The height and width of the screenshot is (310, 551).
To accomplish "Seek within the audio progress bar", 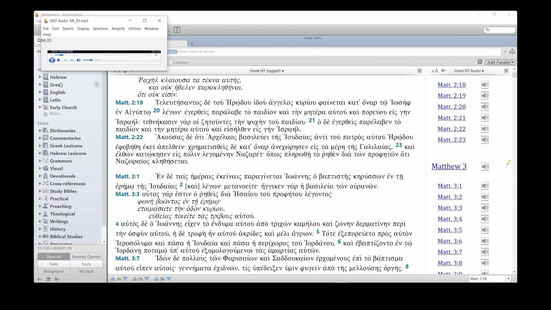I will (x=104, y=55).
